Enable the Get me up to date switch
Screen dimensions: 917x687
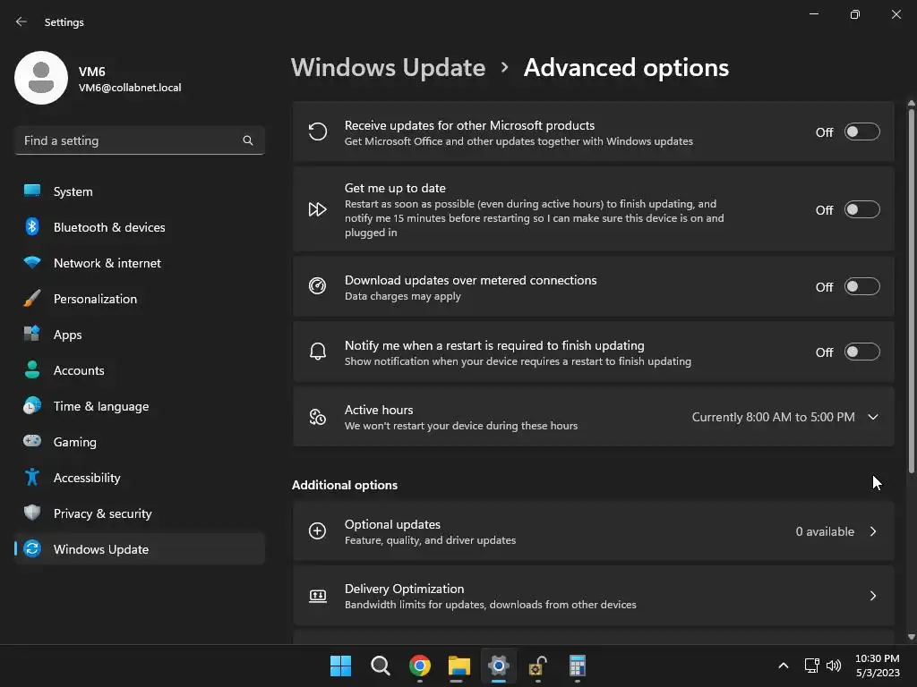[x=862, y=209]
